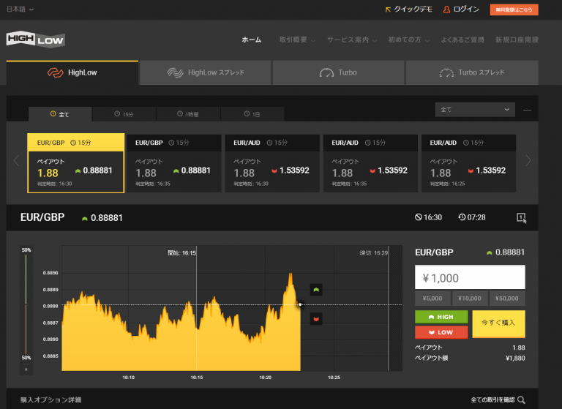Open the 日本語 language dropdown

point(20,10)
